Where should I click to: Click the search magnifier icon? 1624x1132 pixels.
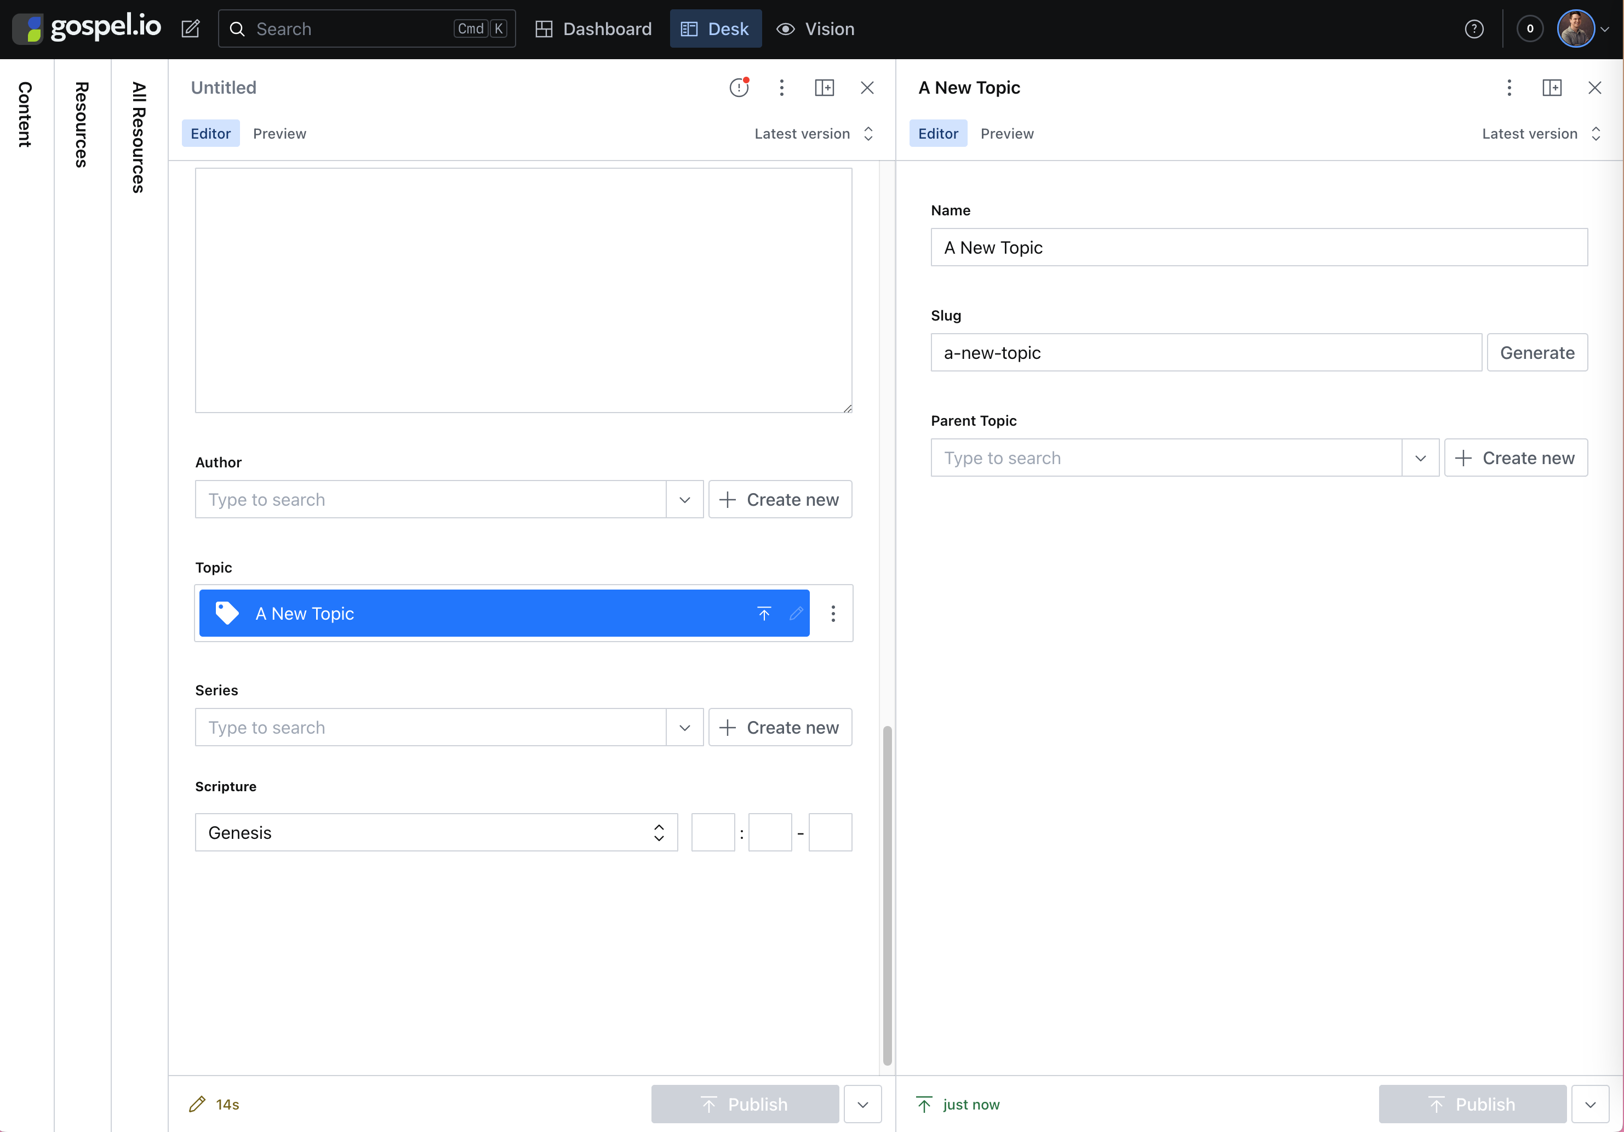click(x=238, y=29)
